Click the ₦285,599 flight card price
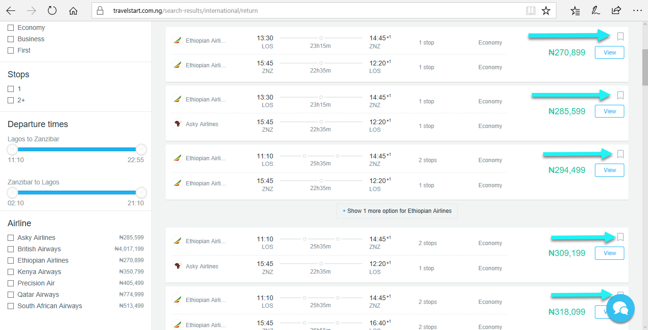 point(567,111)
